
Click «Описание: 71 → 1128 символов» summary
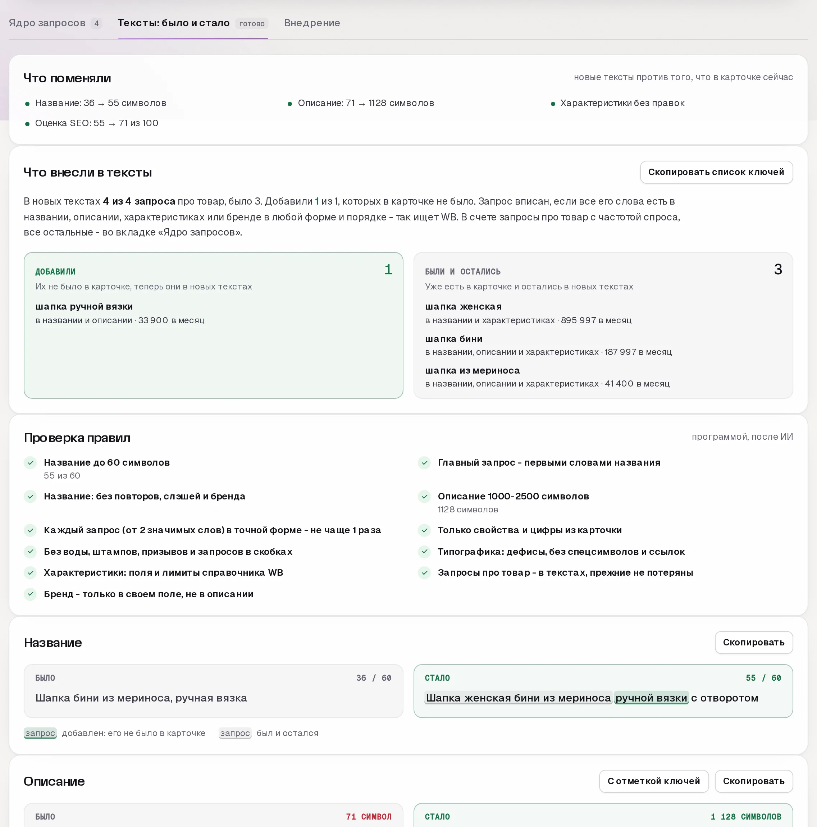click(366, 103)
